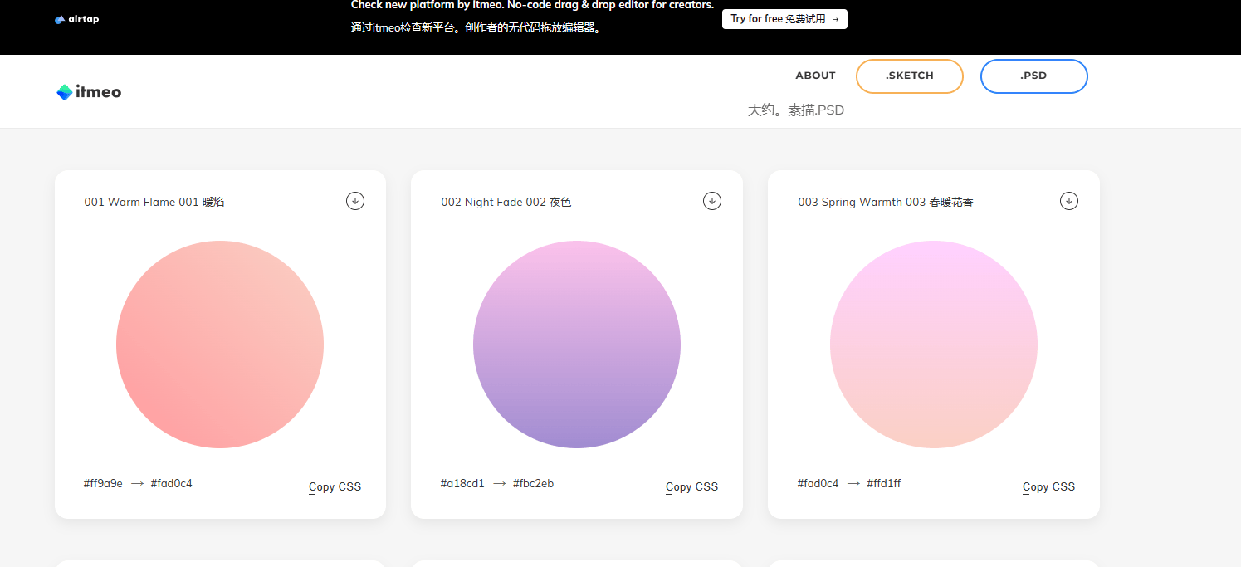Click the airtap logo icon
The image size is (1241, 567).
coord(58,18)
